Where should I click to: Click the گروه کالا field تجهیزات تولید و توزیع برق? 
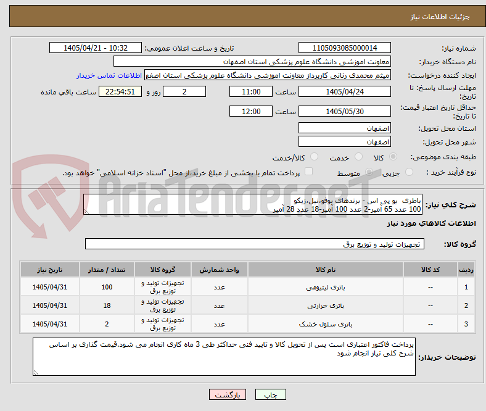255,244
